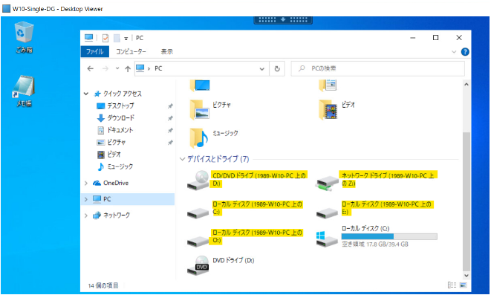Select クイック アクセス in navigation pane
This screenshot has width=491, height=295.
pyautogui.click(x=123, y=94)
